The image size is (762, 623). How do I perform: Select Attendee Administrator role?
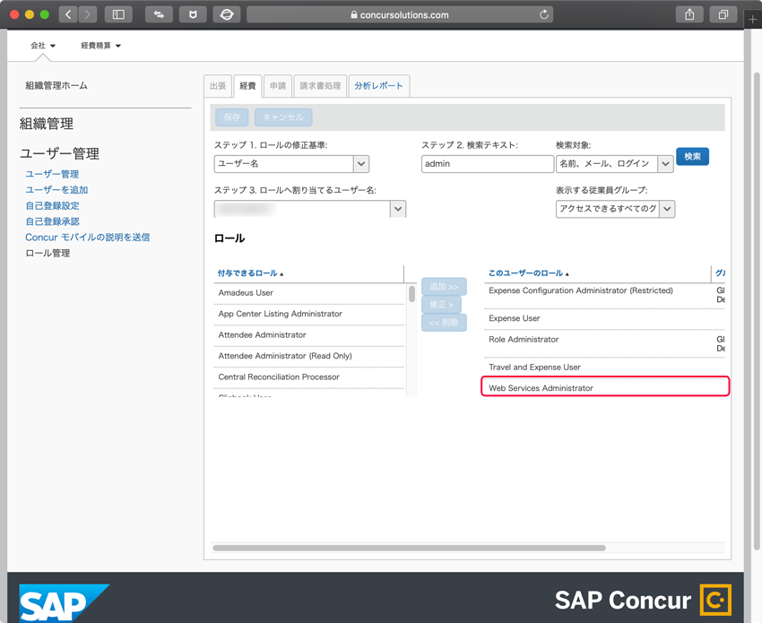[309, 335]
